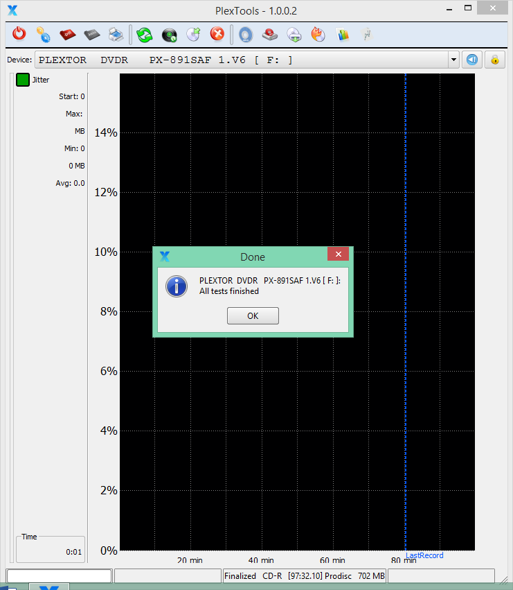Click the flaming disc burn icon
The height and width of the screenshot is (590, 513).
pyautogui.click(x=318, y=34)
